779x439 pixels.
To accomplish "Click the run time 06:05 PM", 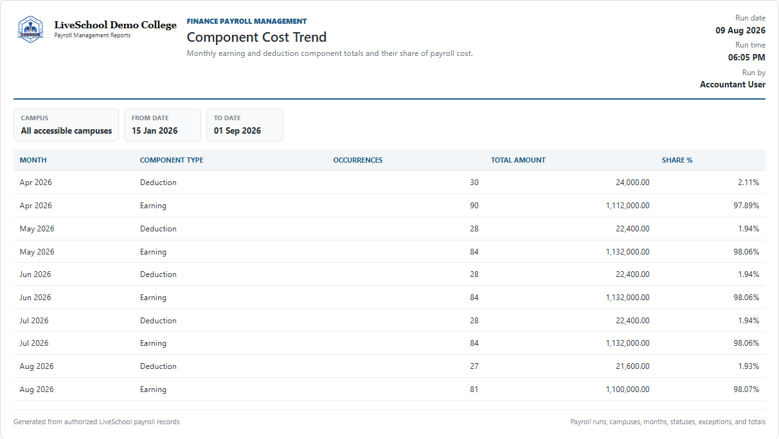I will coord(747,57).
